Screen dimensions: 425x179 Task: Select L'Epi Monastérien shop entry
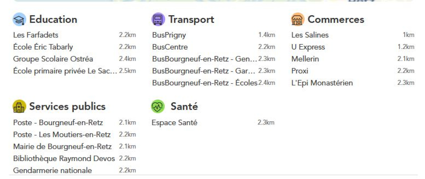click(x=322, y=83)
